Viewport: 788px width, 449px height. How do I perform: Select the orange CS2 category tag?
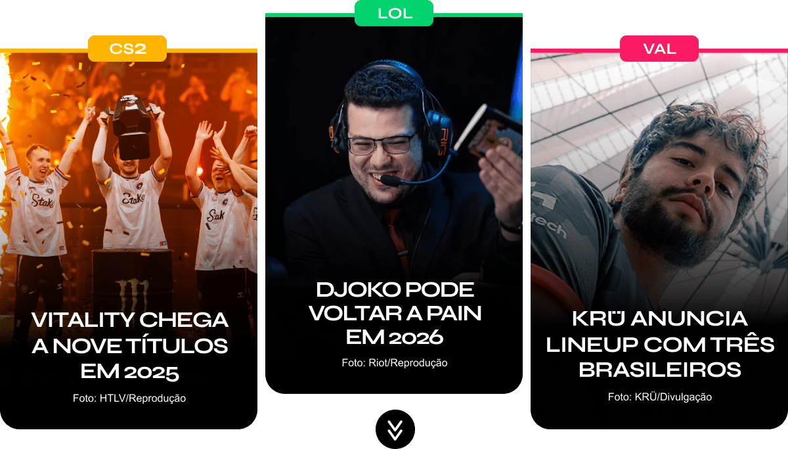coord(127,49)
